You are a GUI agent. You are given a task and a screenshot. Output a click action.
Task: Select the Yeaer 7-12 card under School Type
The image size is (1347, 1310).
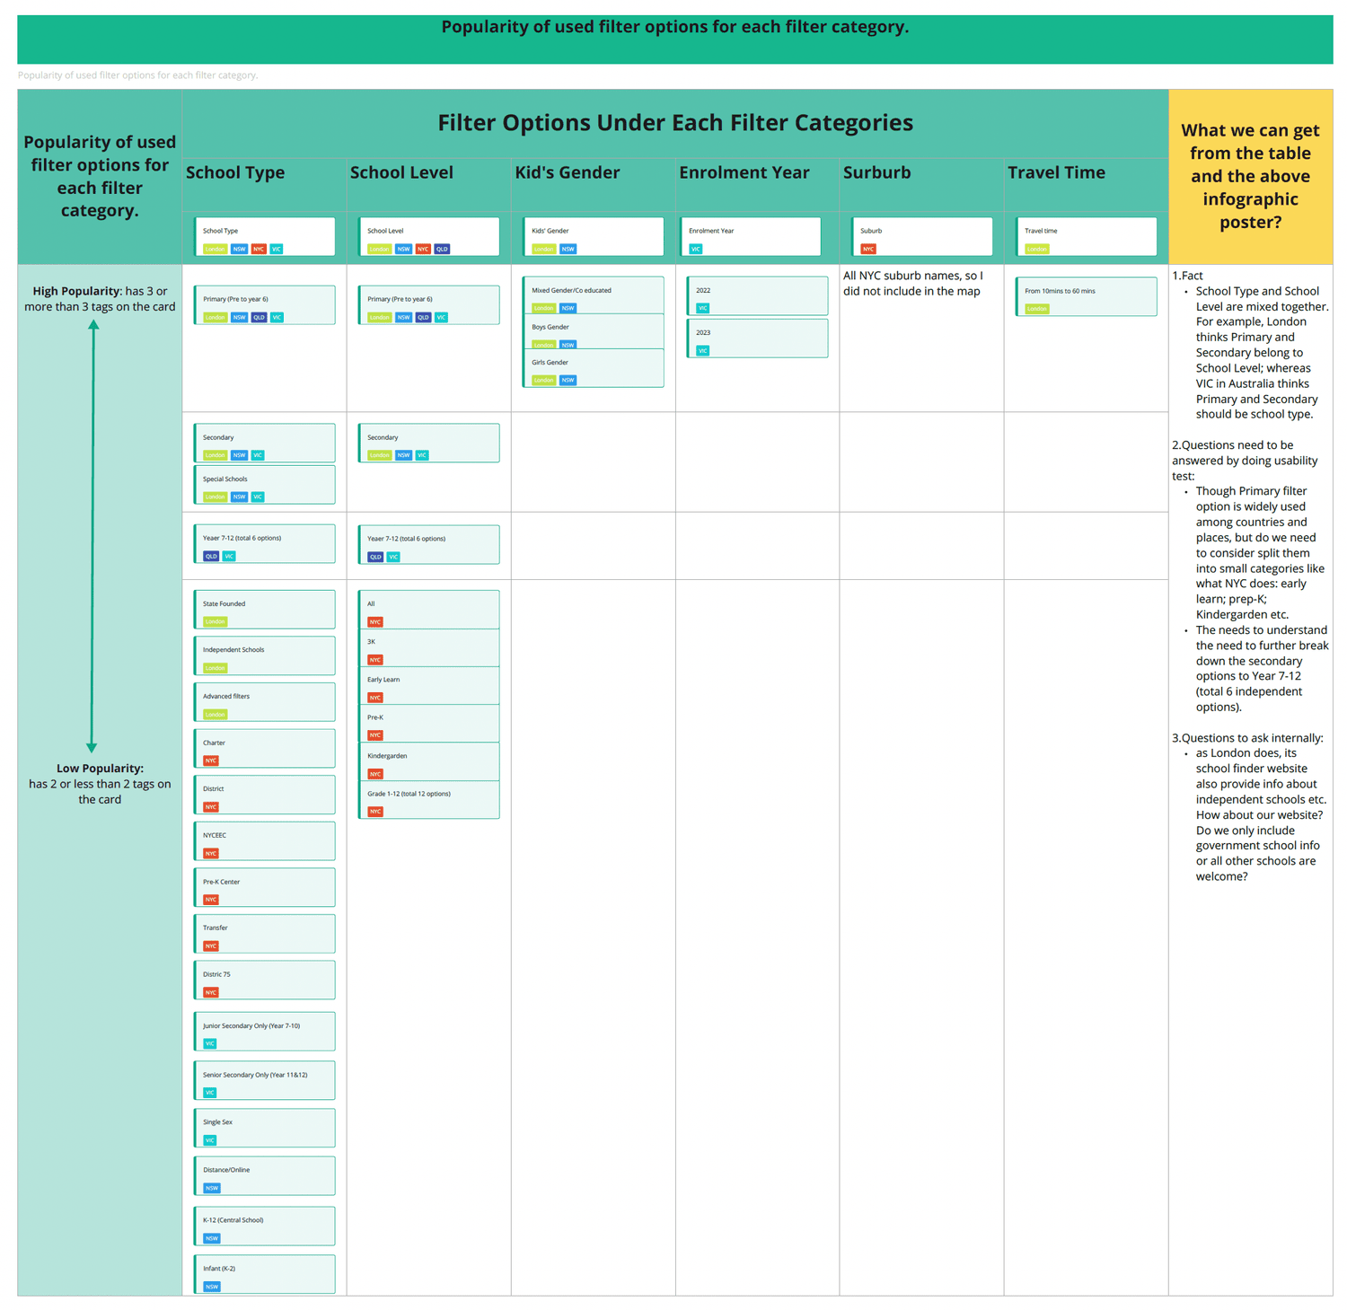[x=265, y=544]
